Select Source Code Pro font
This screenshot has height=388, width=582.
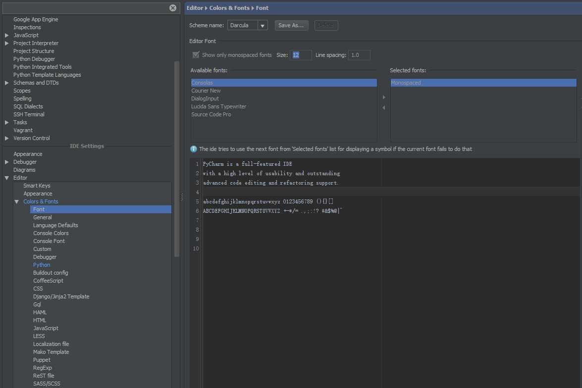pyautogui.click(x=284, y=114)
